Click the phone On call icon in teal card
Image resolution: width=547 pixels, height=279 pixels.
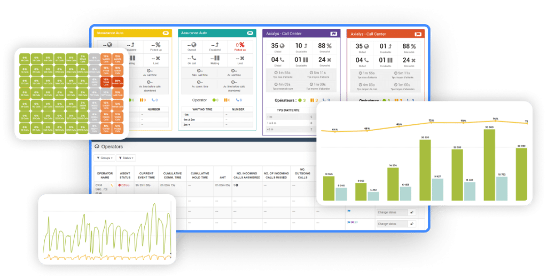(193, 58)
